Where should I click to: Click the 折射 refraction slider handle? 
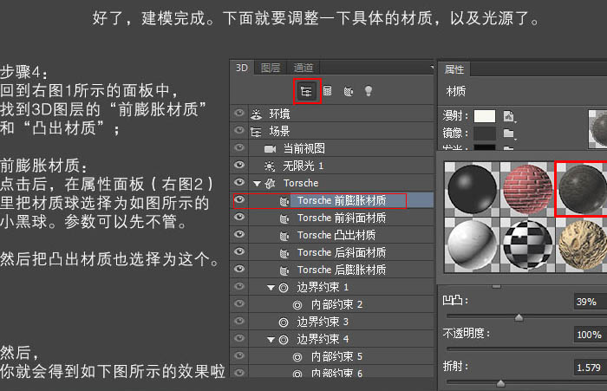(500, 383)
